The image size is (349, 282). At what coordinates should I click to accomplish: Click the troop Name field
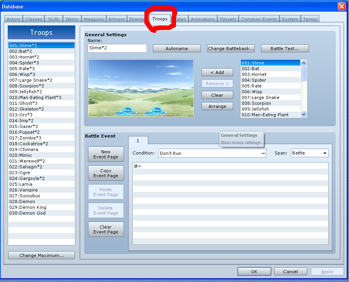tap(117, 48)
